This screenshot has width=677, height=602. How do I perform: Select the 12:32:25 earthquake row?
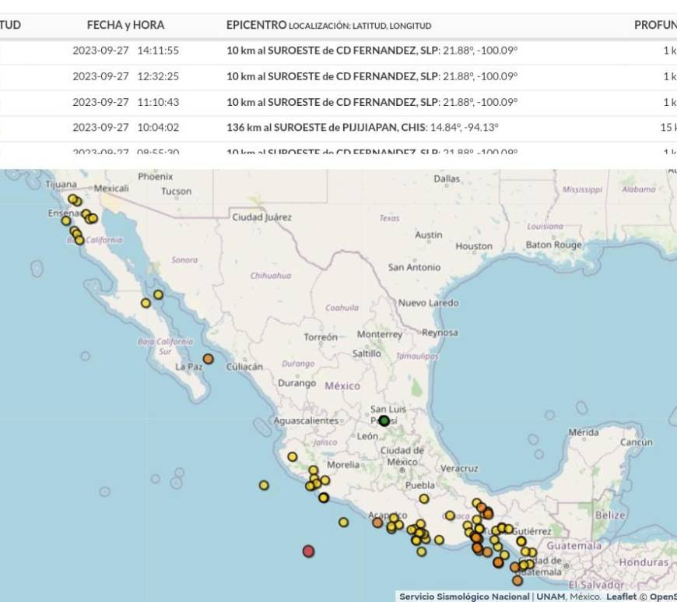(338, 76)
